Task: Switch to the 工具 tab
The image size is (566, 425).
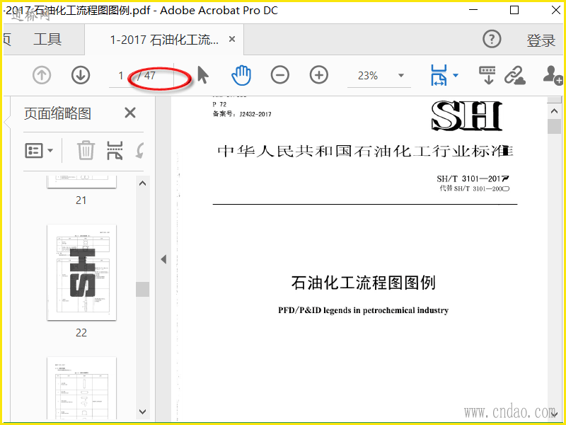Action: click(47, 39)
